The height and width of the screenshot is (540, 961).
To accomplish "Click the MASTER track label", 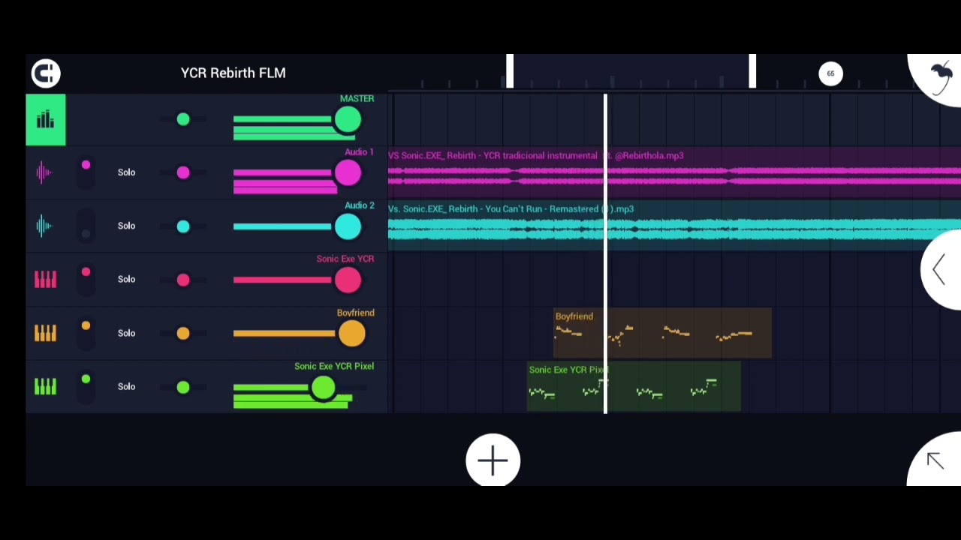I will tap(357, 98).
